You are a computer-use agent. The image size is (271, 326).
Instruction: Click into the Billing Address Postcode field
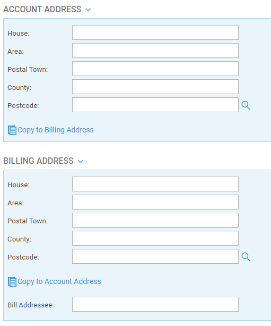[x=155, y=256]
